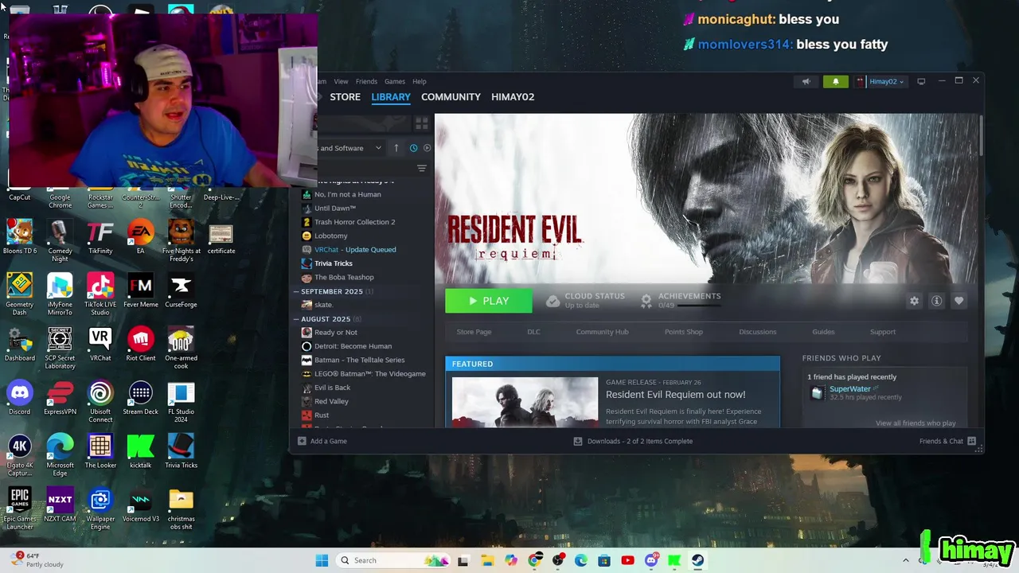Show game info icon for Resident Evil
The image size is (1019, 573).
pyautogui.click(x=936, y=301)
